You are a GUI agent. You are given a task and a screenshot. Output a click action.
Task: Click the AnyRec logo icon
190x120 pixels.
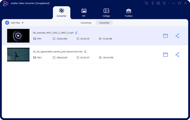[5, 3]
